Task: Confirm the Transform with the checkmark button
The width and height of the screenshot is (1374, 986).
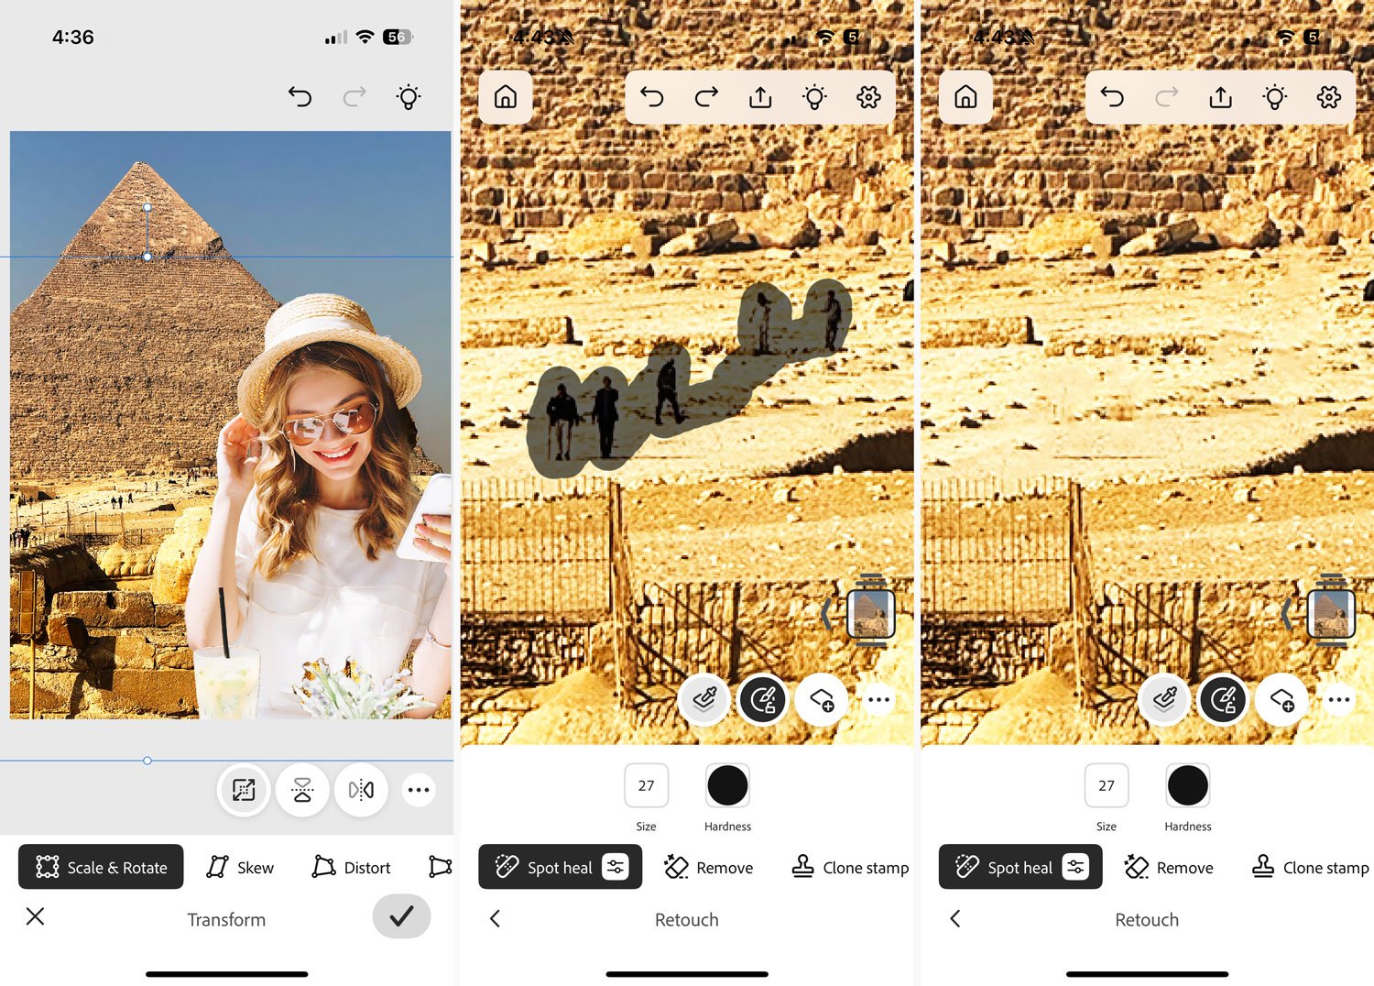Action: coord(401,916)
